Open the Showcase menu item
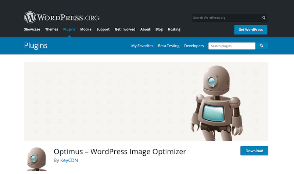The width and height of the screenshot is (294, 174). click(x=32, y=29)
